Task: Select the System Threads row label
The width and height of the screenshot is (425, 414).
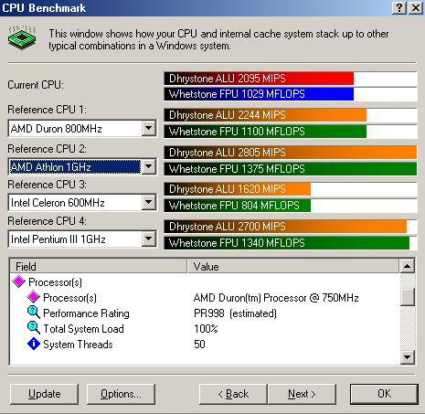Action: pos(78,345)
